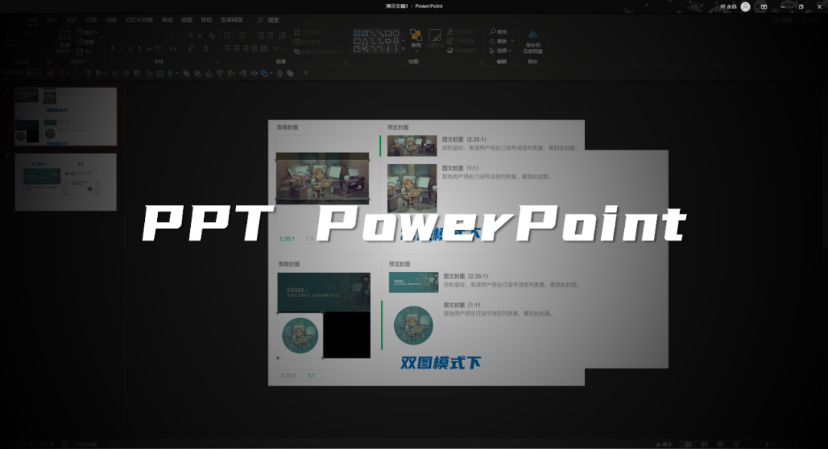This screenshot has height=449, width=828.
Task: Select the triangle shape in shapes gallery
Action: tap(365, 41)
